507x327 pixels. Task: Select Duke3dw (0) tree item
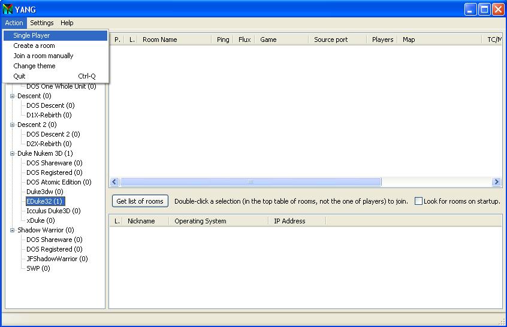click(44, 192)
